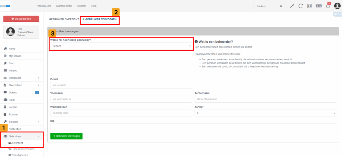Click the search magnifier icon
342x157 pixels.
tap(281, 6)
